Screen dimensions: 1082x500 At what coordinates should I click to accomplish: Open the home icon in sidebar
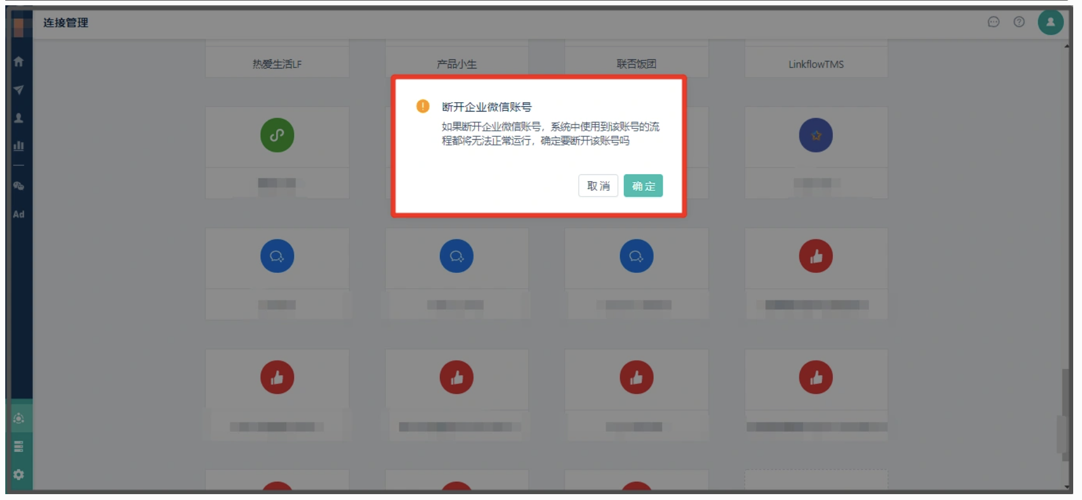(x=19, y=62)
